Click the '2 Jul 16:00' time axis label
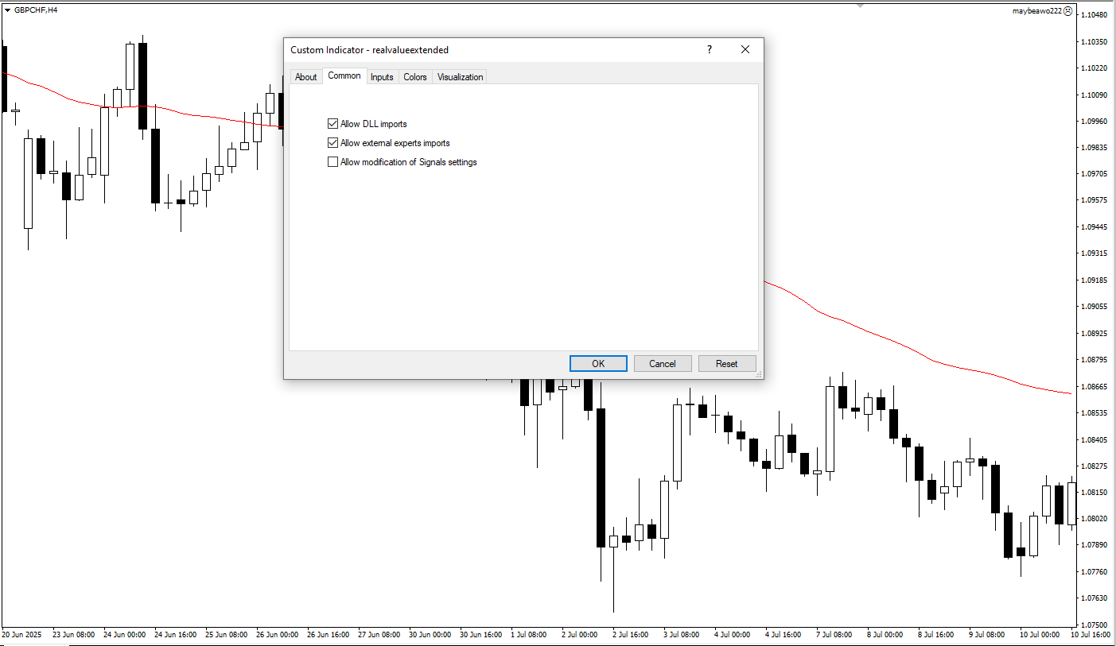 click(632, 635)
